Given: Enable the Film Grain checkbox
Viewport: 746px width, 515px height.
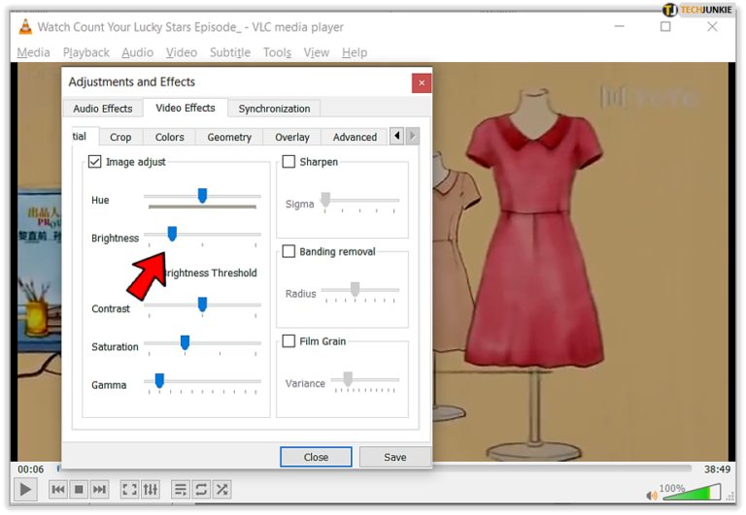Looking at the screenshot, I should coord(288,341).
